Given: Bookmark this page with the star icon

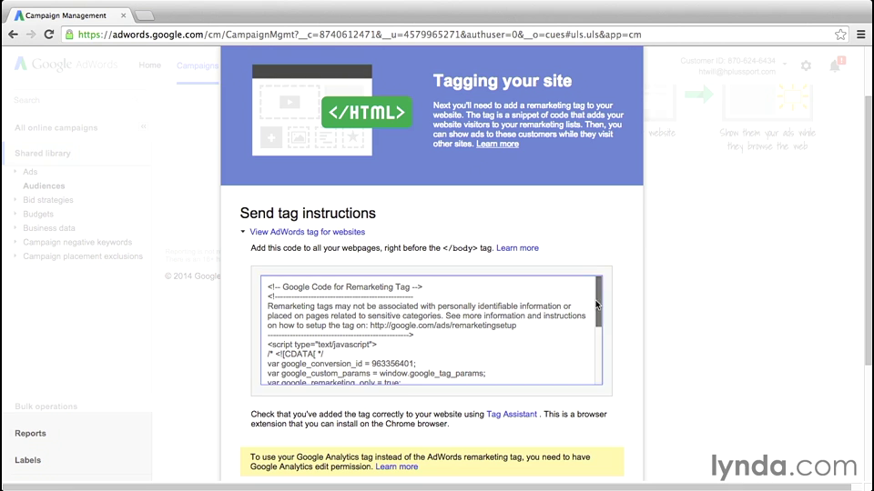Looking at the screenshot, I should click(840, 35).
